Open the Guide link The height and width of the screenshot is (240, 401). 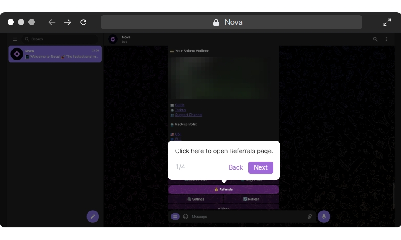[180, 105]
